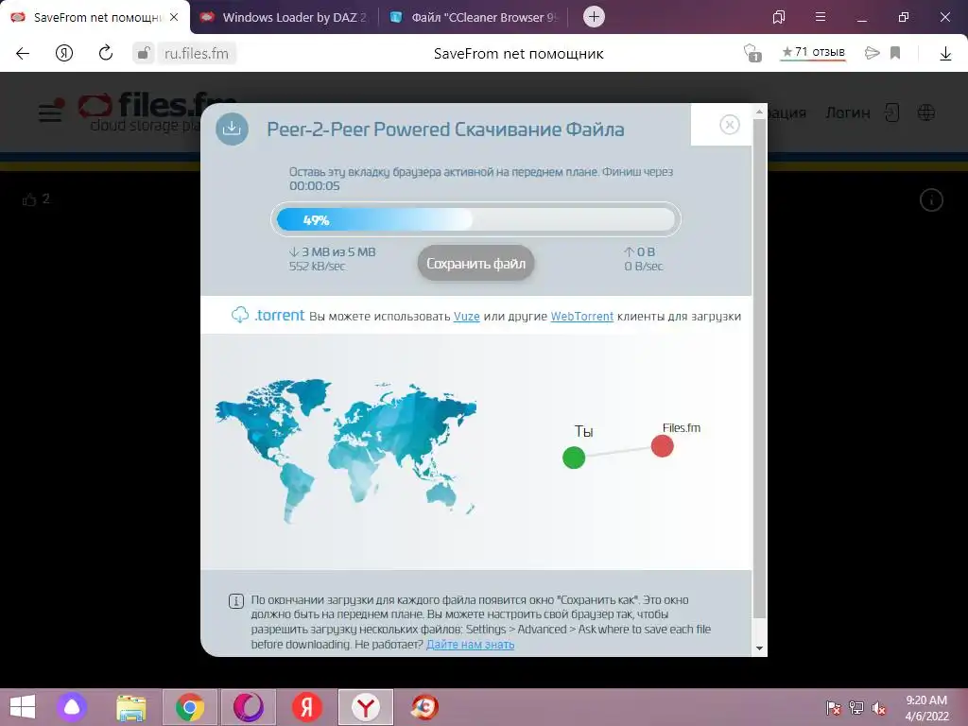Click the info icon beside the bottom note
968x726 pixels.
pyautogui.click(x=235, y=600)
